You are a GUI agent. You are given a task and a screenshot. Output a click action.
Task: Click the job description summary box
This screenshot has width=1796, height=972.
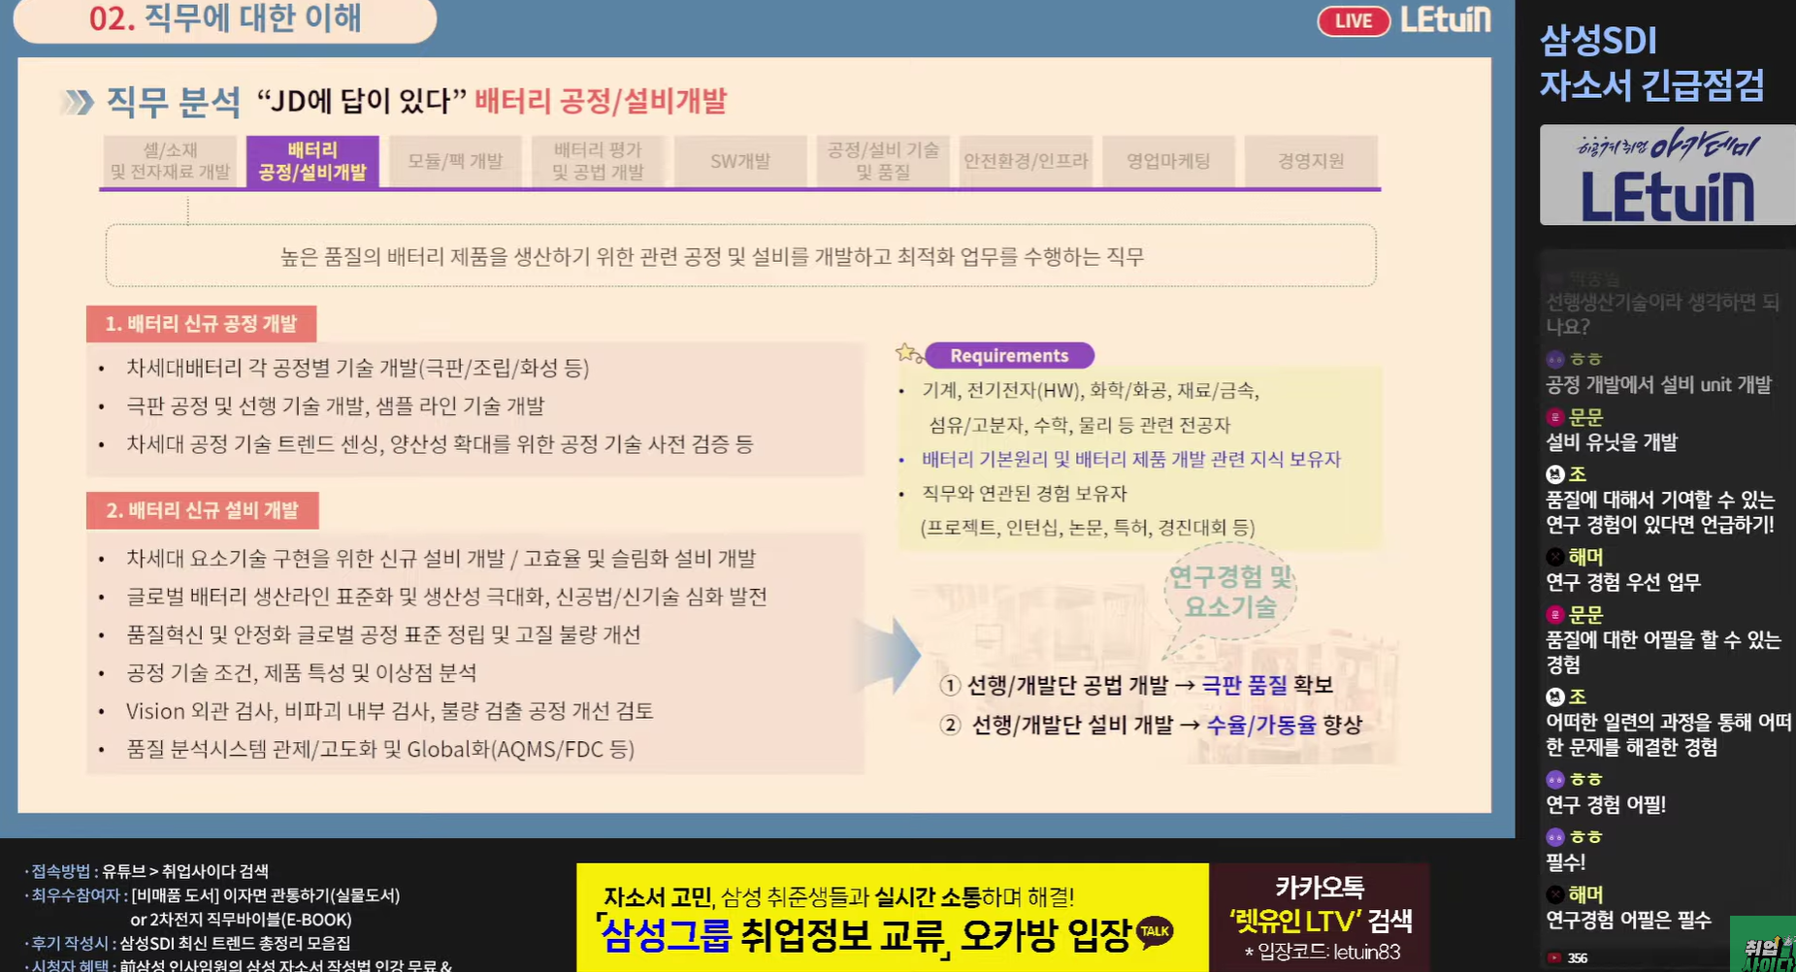[x=740, y=256]
